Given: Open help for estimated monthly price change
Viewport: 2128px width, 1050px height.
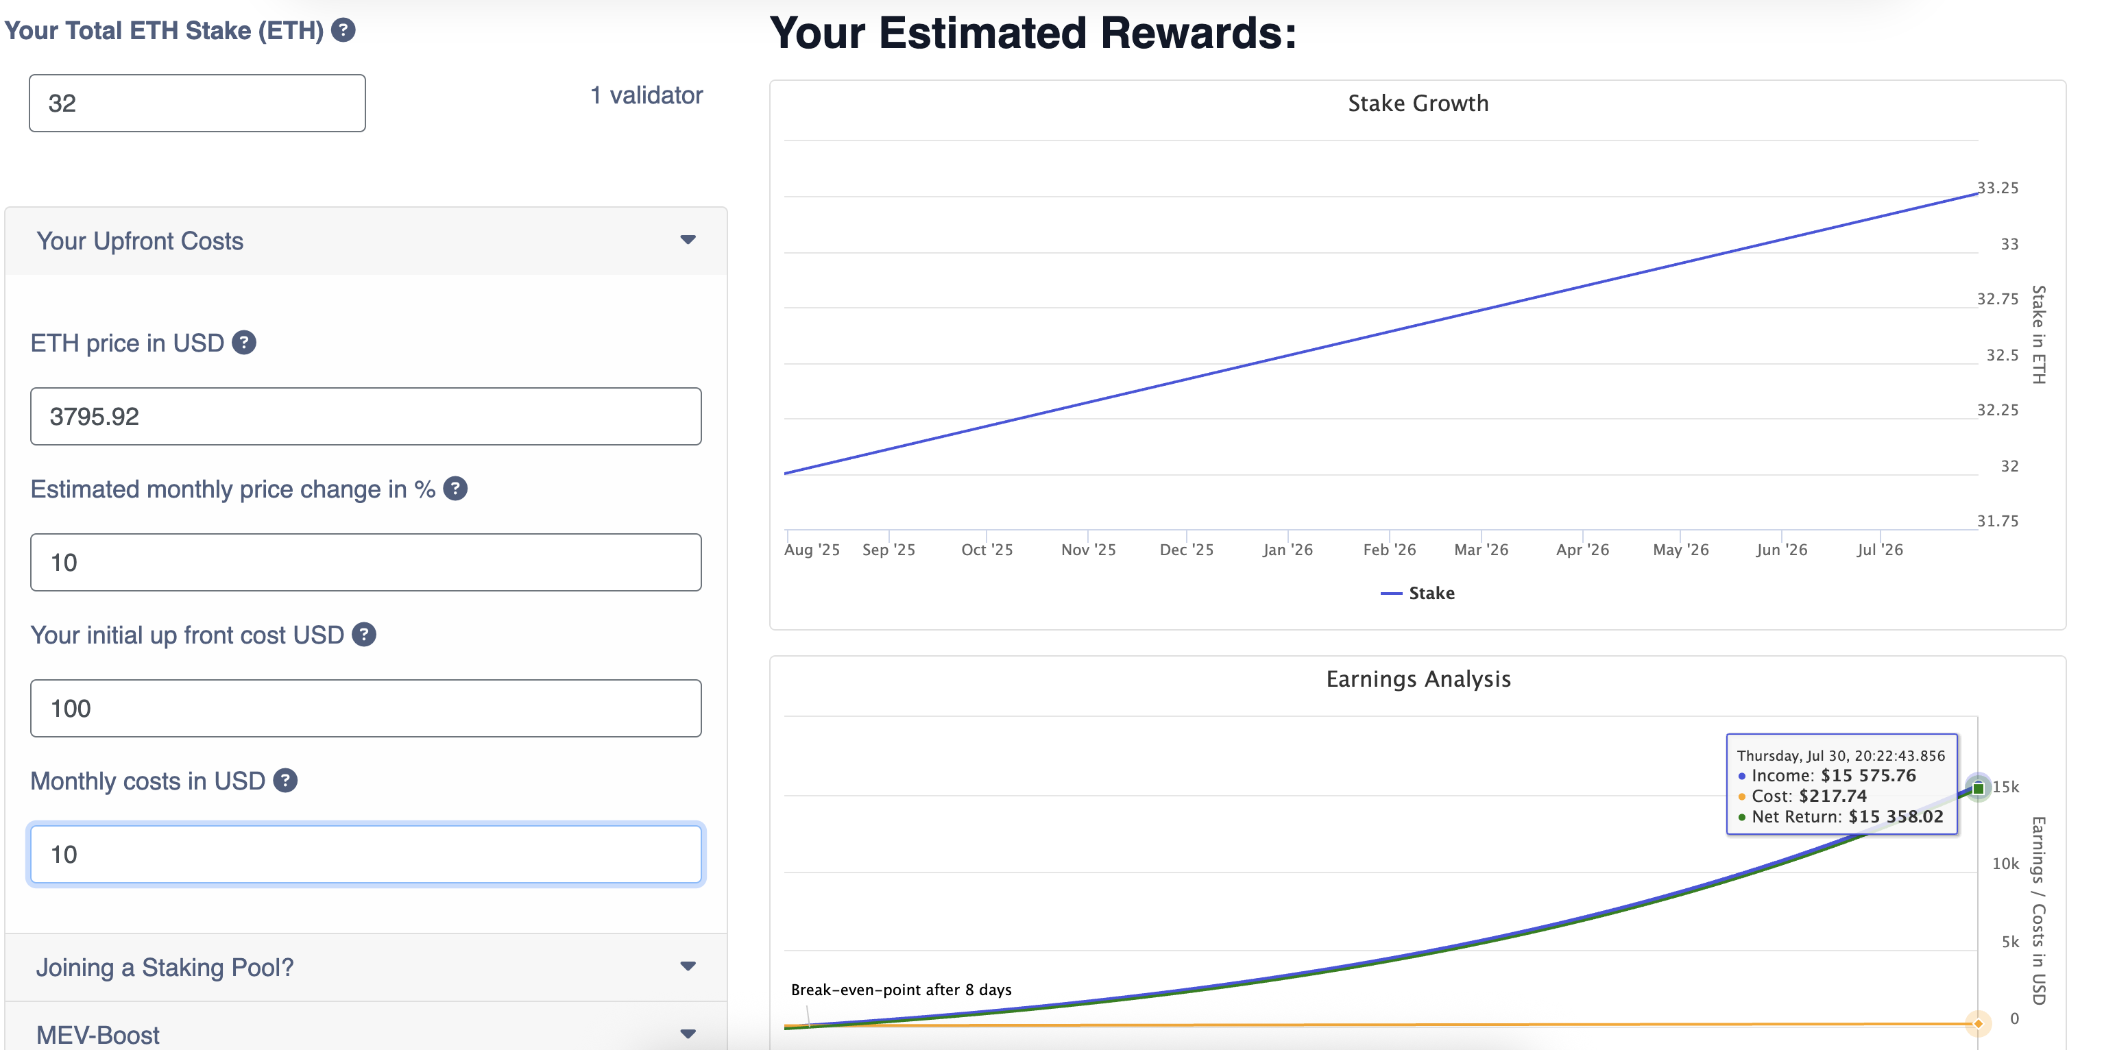Looking at the screenshot, I should [x=455, y=488].
